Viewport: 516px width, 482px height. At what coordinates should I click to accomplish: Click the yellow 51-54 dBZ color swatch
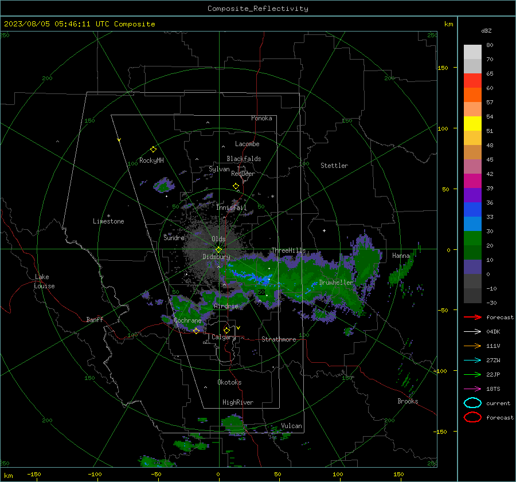(x=472, y=124)
